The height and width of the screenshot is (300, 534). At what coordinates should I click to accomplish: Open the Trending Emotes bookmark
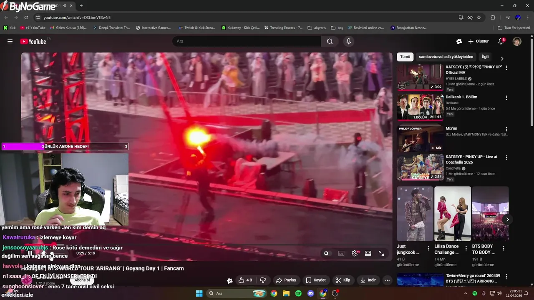[283, 28]
